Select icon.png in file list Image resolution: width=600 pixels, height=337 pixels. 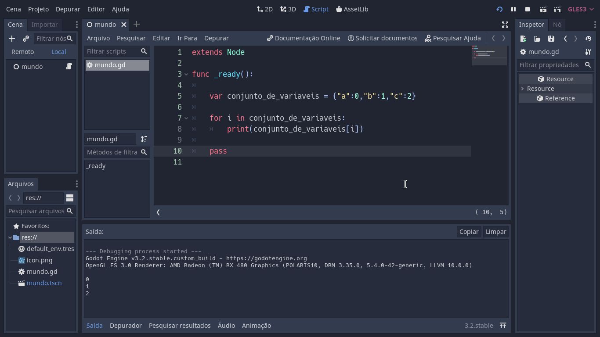click(40, 260)
